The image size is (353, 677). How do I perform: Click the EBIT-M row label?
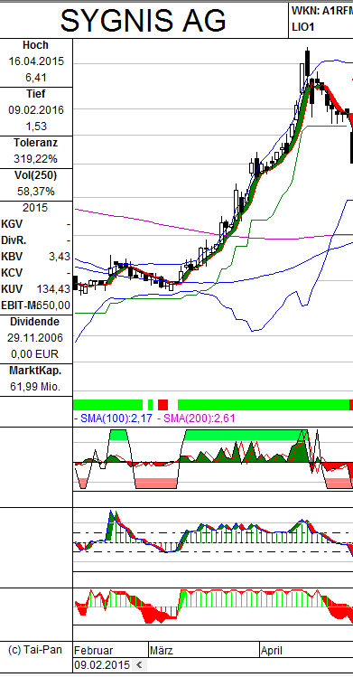tap(19, 306)
